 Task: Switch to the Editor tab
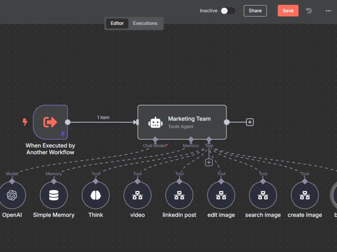pyautogui.click(x=117, y=23)
